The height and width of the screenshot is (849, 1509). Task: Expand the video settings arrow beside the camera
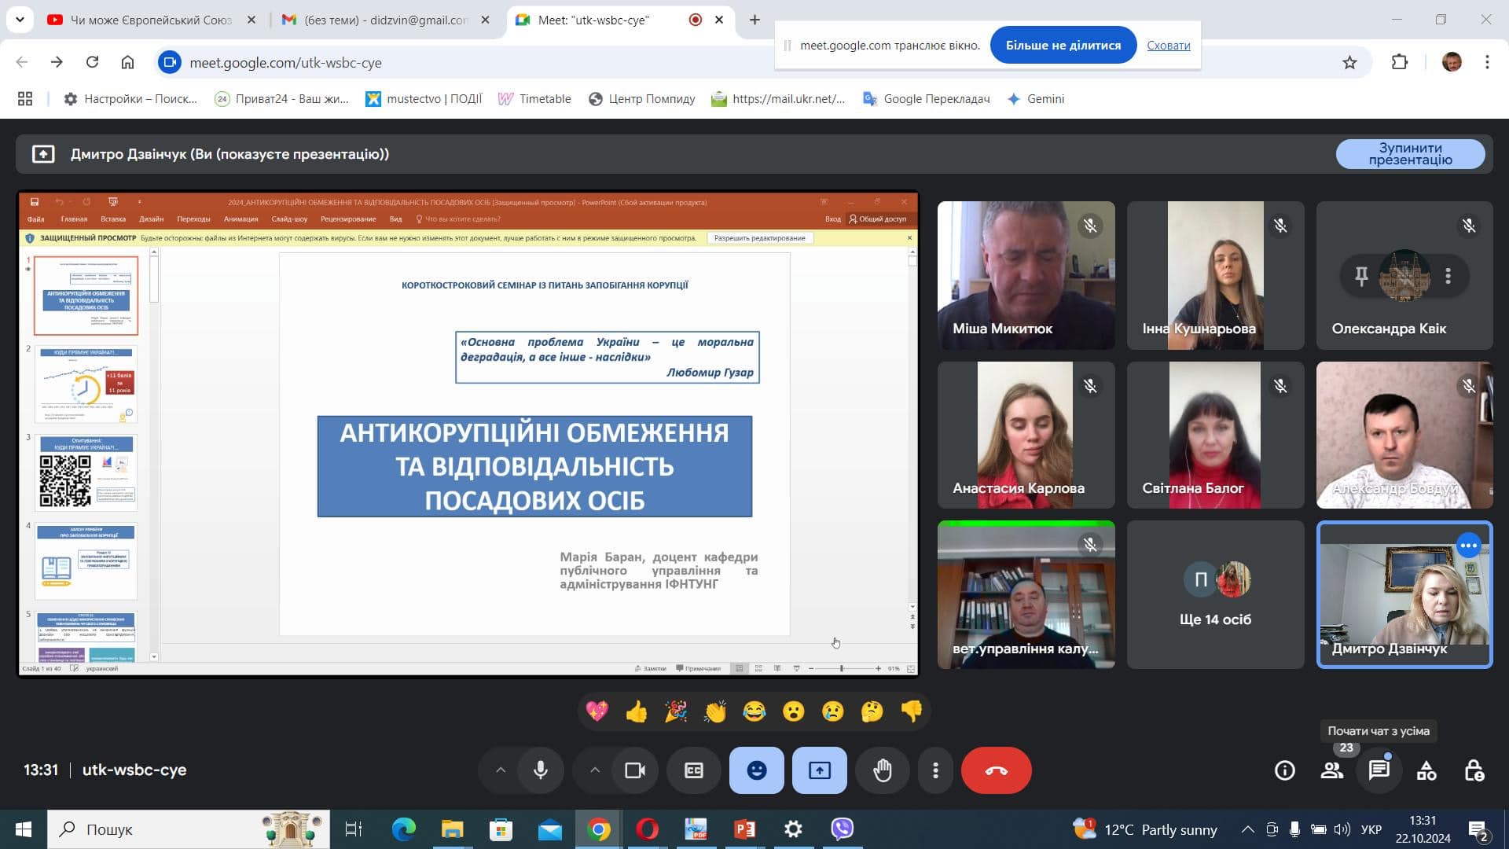595,770
